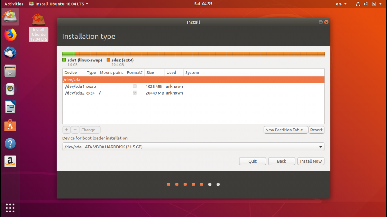Sort by Used column header
The image size is (387, 217).
coord(174,73)
